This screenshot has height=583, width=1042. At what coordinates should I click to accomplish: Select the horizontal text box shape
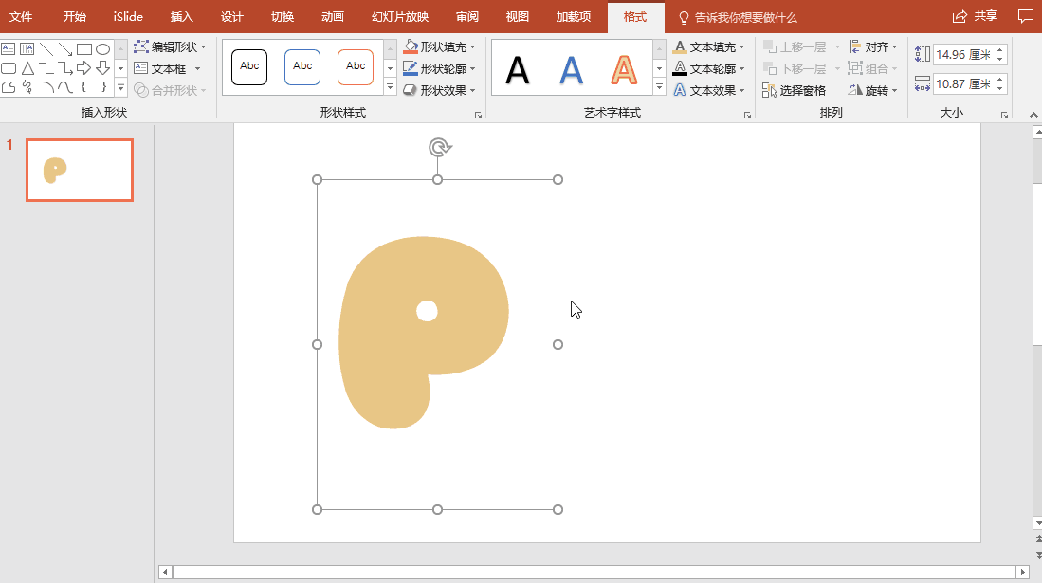coord(8,48)
